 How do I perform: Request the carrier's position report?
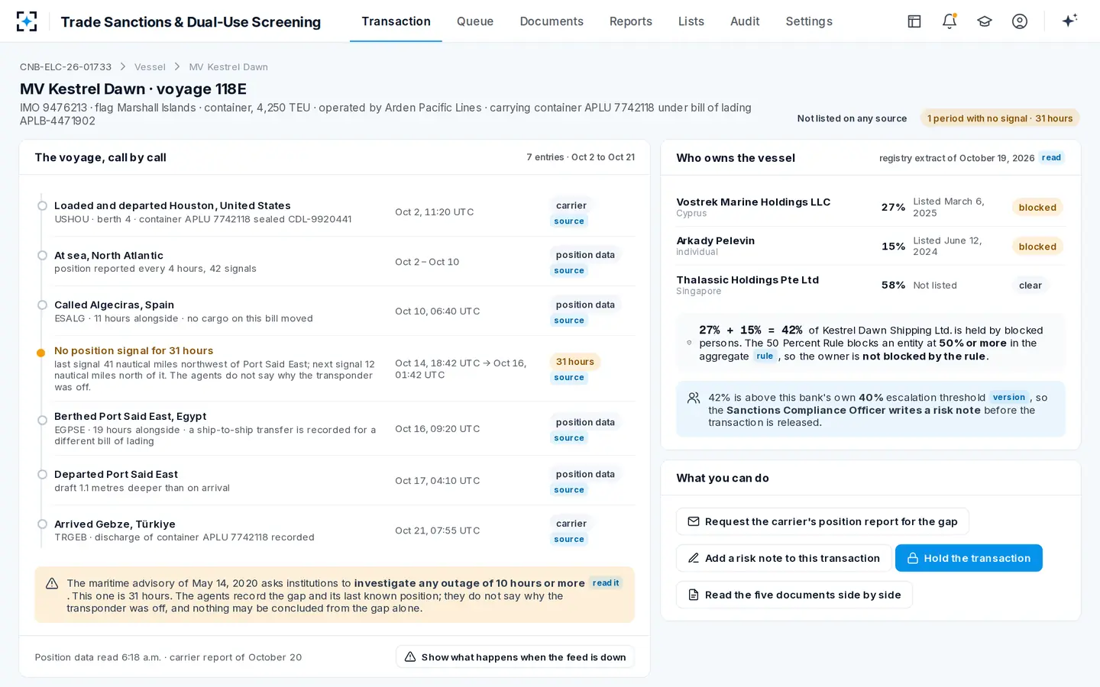pos(823,522)
